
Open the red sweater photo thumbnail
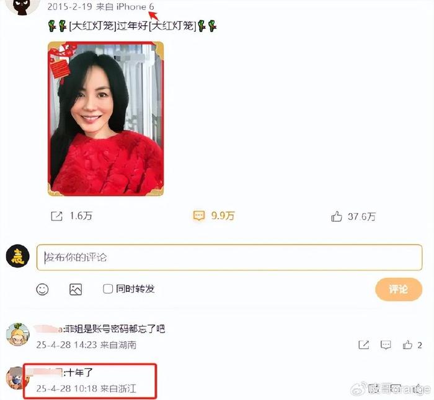pyautogui.click(x=106, y=119)
